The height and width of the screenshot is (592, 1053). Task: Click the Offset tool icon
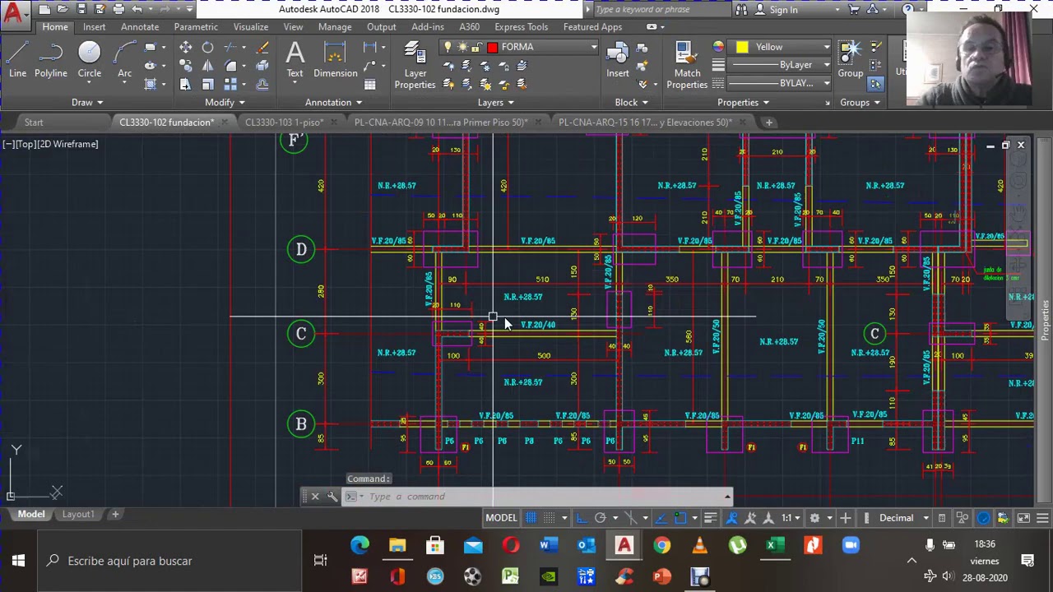[262, 84]
